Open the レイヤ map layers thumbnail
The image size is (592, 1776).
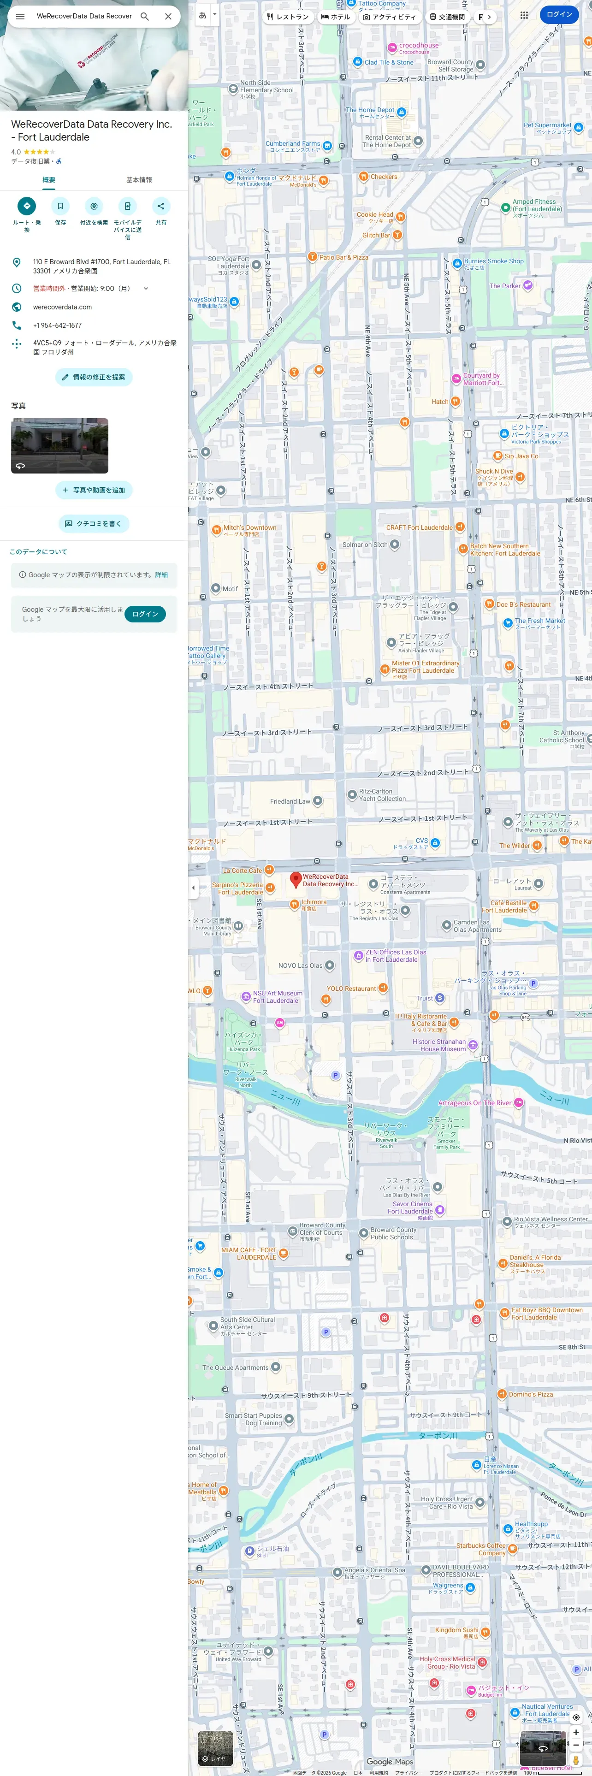click(215, 1748)
